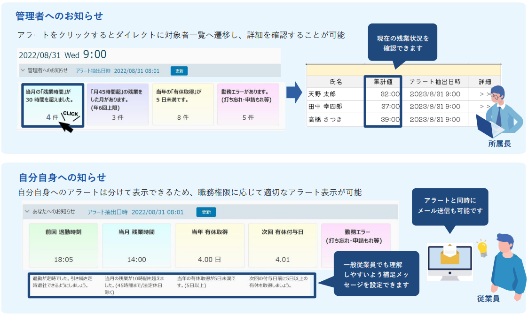Open the 有休取得 5日未満 alert card

pyautogui.click(x=182, y=104)
